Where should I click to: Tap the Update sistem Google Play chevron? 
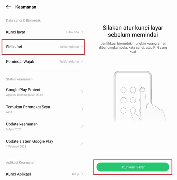point(82,143)
